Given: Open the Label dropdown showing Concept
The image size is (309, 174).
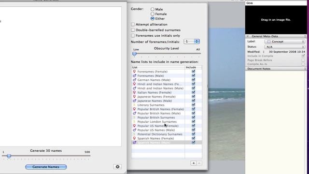Looking at the screenshot, I should click(284, 42).
